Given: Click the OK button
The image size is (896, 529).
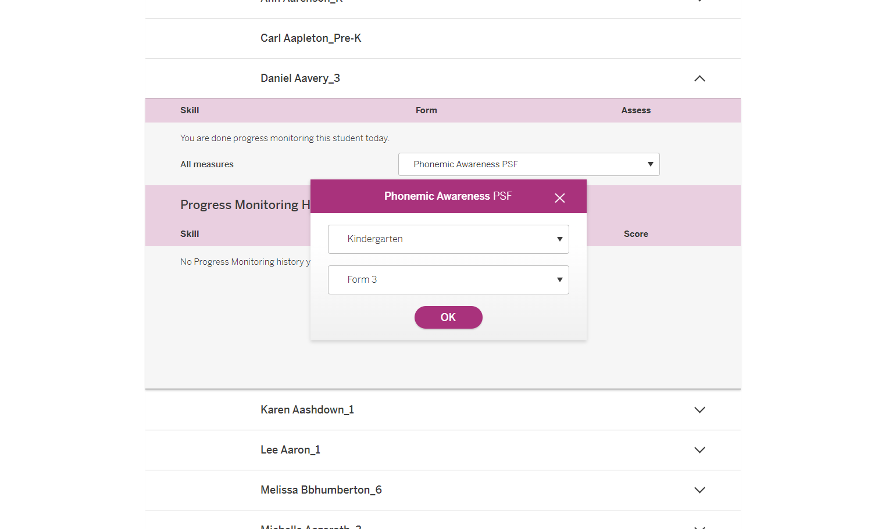Looking at the screenshot, I should [x=448, y=318].
